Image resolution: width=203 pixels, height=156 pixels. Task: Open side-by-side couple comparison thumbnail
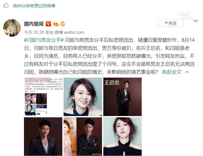(83, 136)
